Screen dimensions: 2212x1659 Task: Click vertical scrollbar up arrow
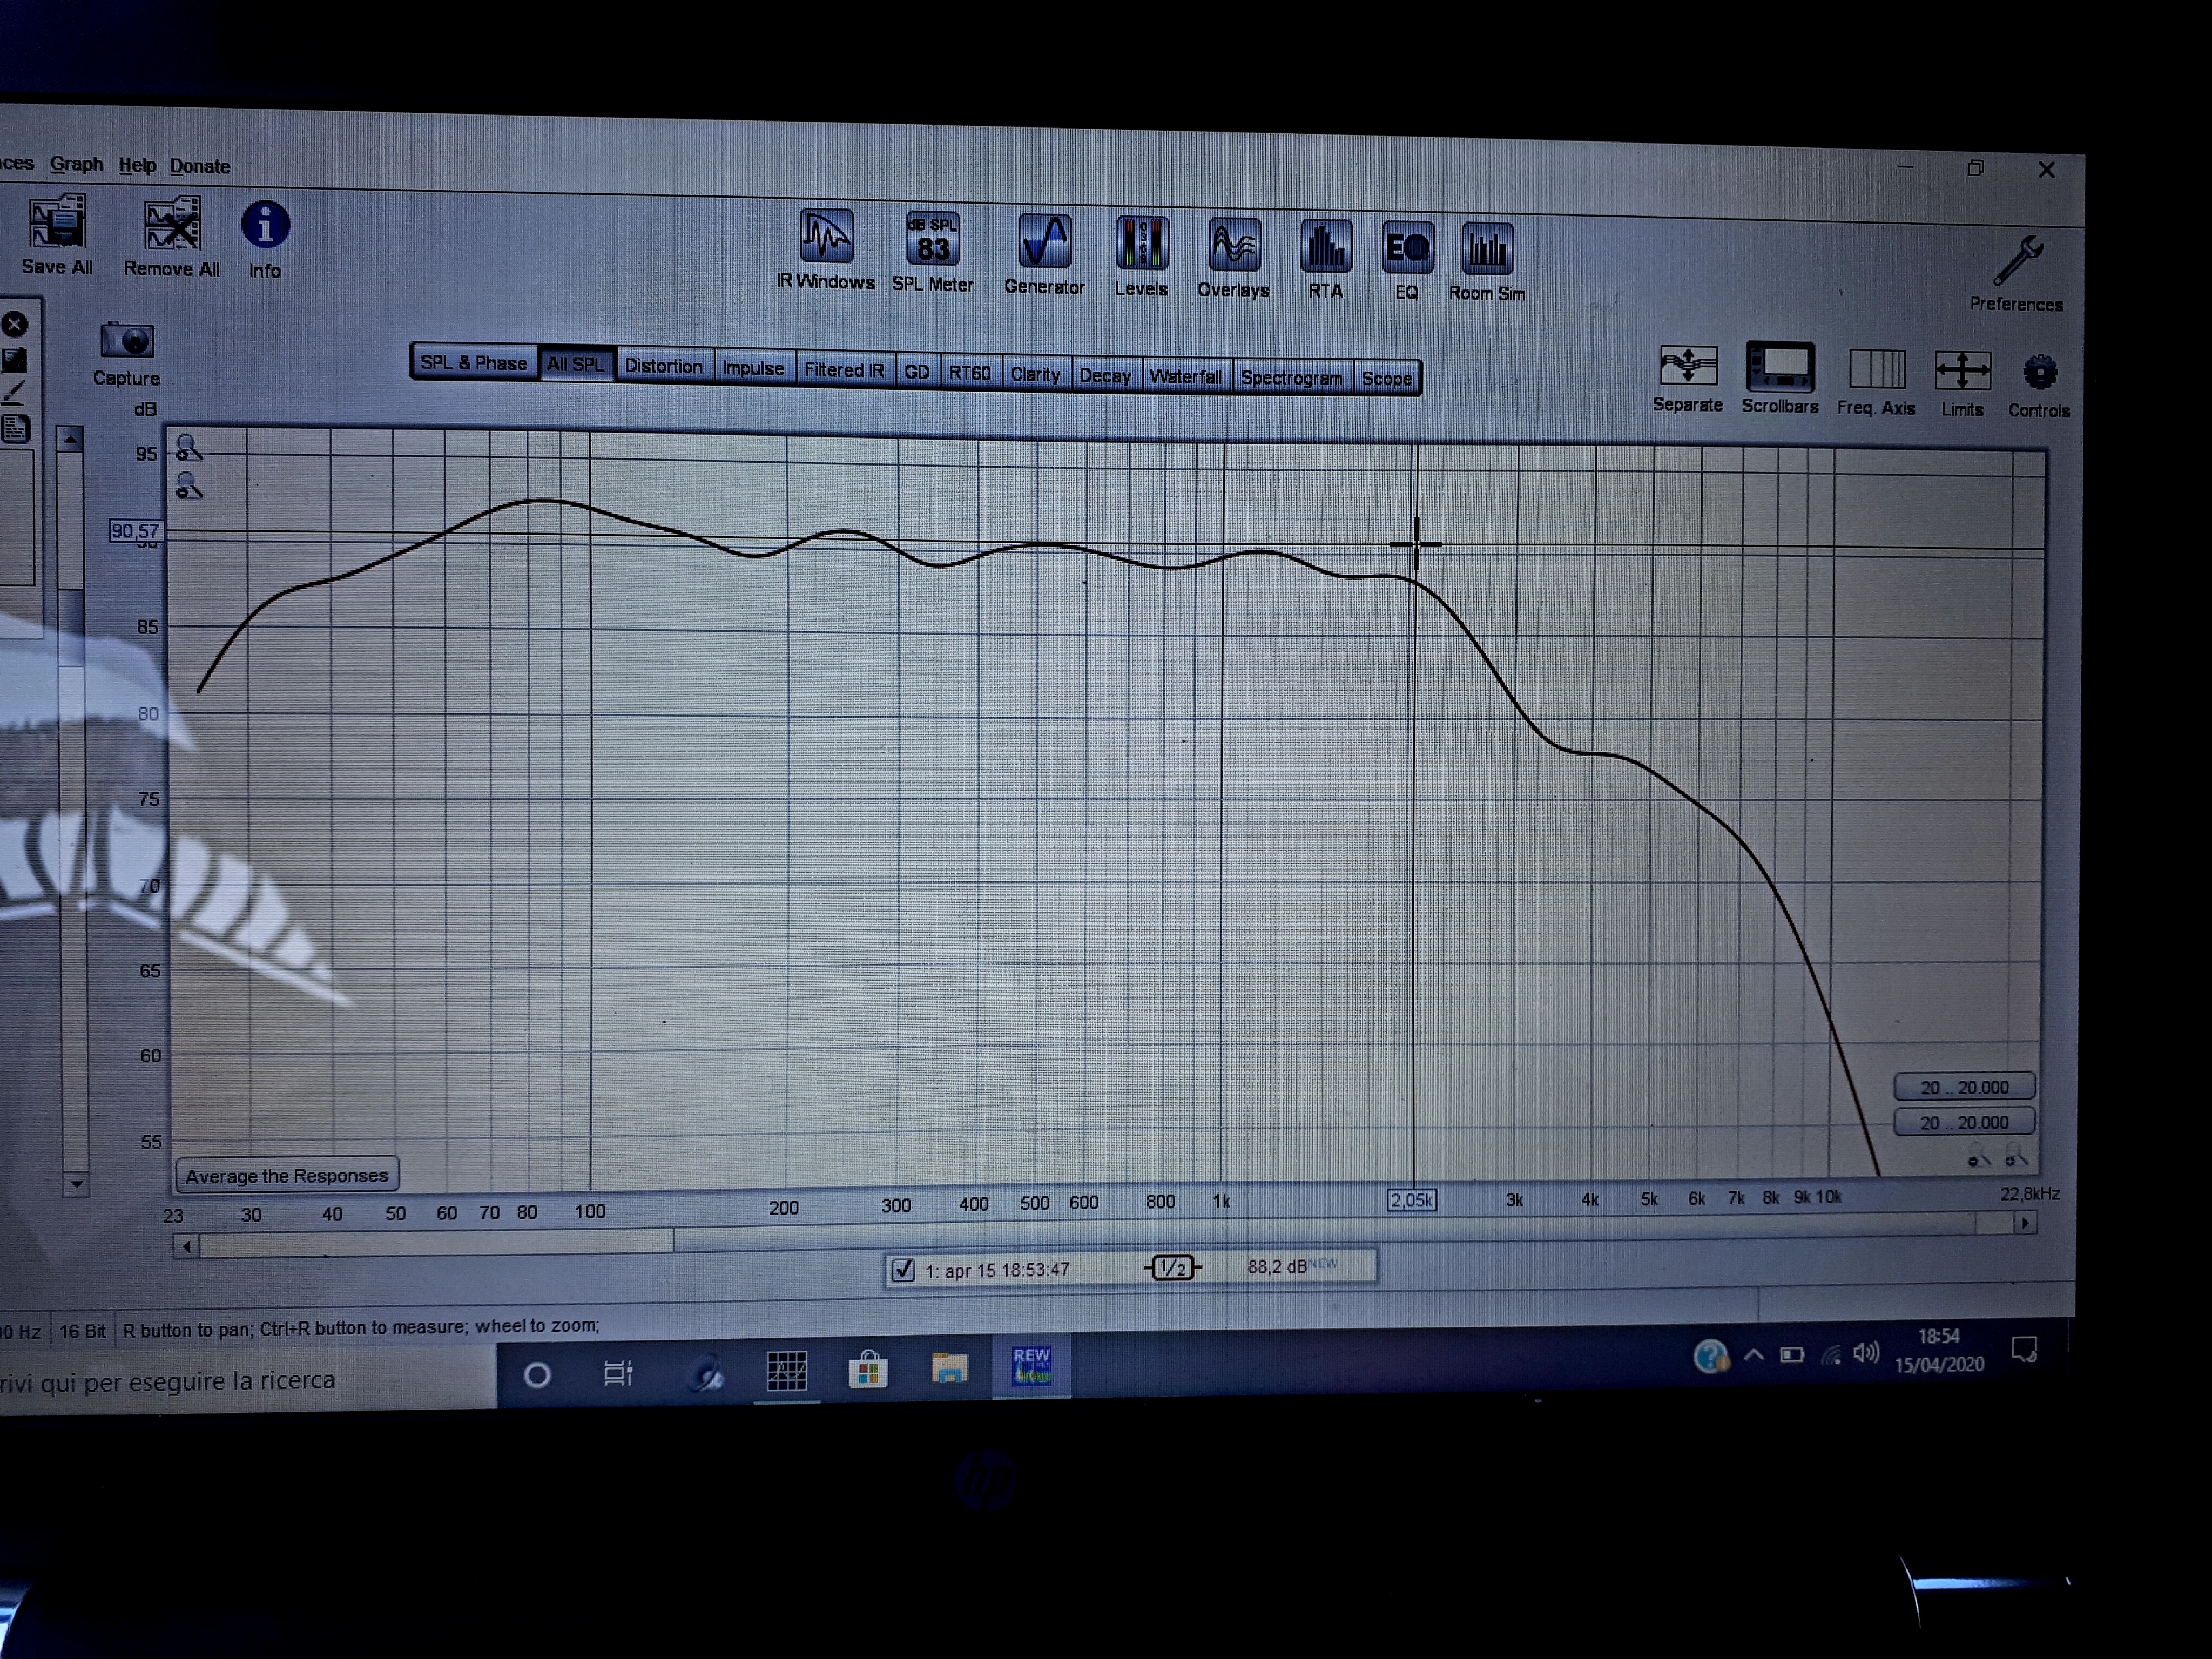coord(70,440)
